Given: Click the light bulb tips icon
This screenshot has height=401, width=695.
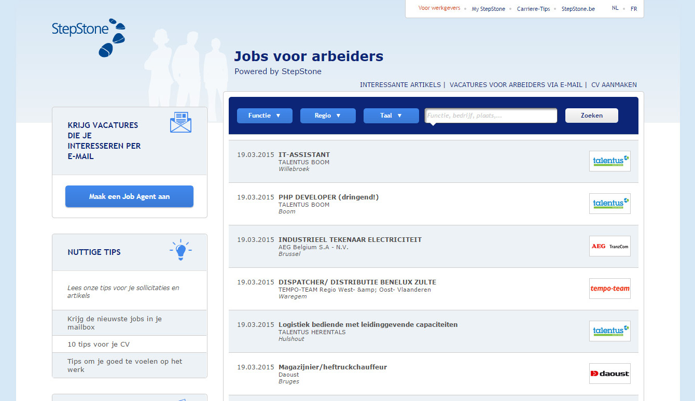Looking at the screenshot, I should [x=180, y=250].
